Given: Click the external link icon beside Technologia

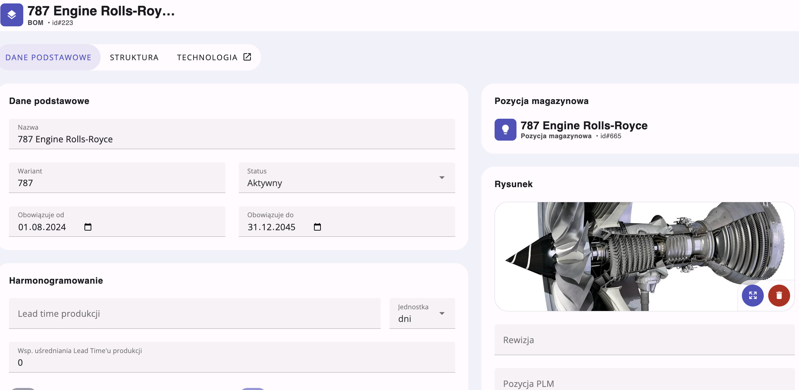Looking at the screenshot, I should [x=247, y=57].
